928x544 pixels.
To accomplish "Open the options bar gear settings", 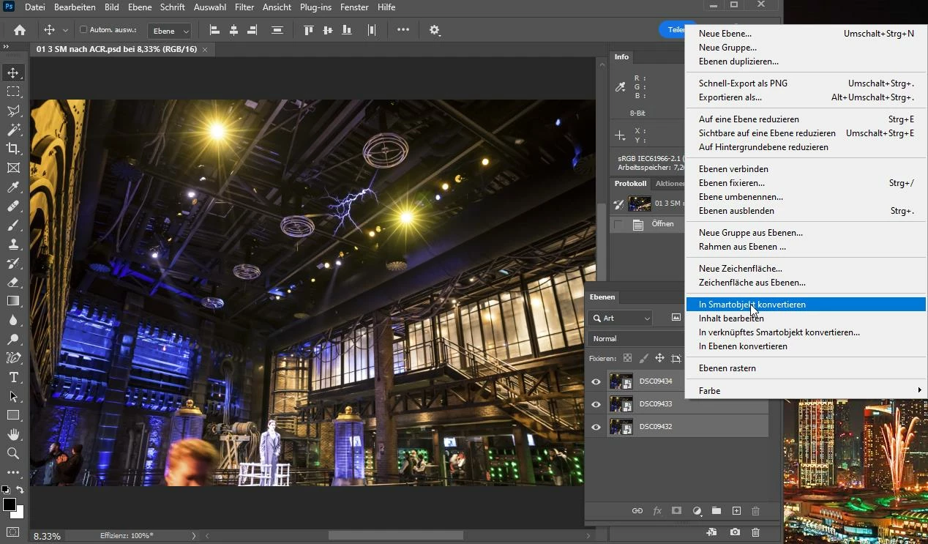I will click(x=435, y=30).
